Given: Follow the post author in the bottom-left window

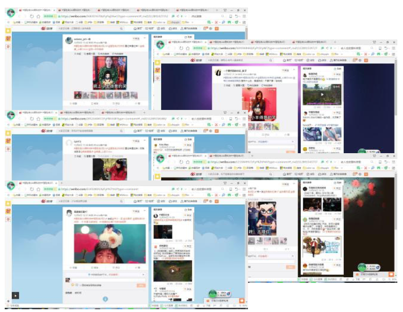Looking at the screenshot, I should tap(136, 211).
